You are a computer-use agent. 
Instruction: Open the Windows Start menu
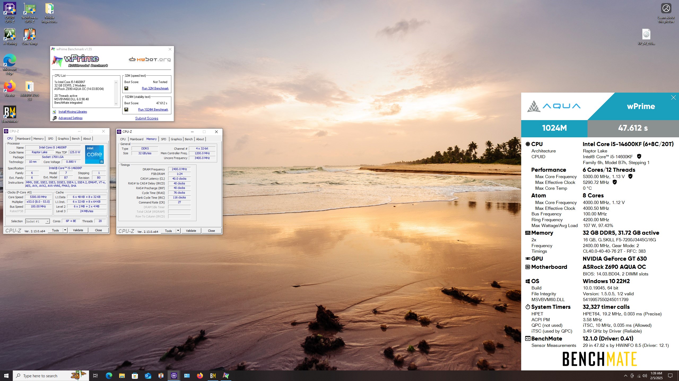point(6,376)
